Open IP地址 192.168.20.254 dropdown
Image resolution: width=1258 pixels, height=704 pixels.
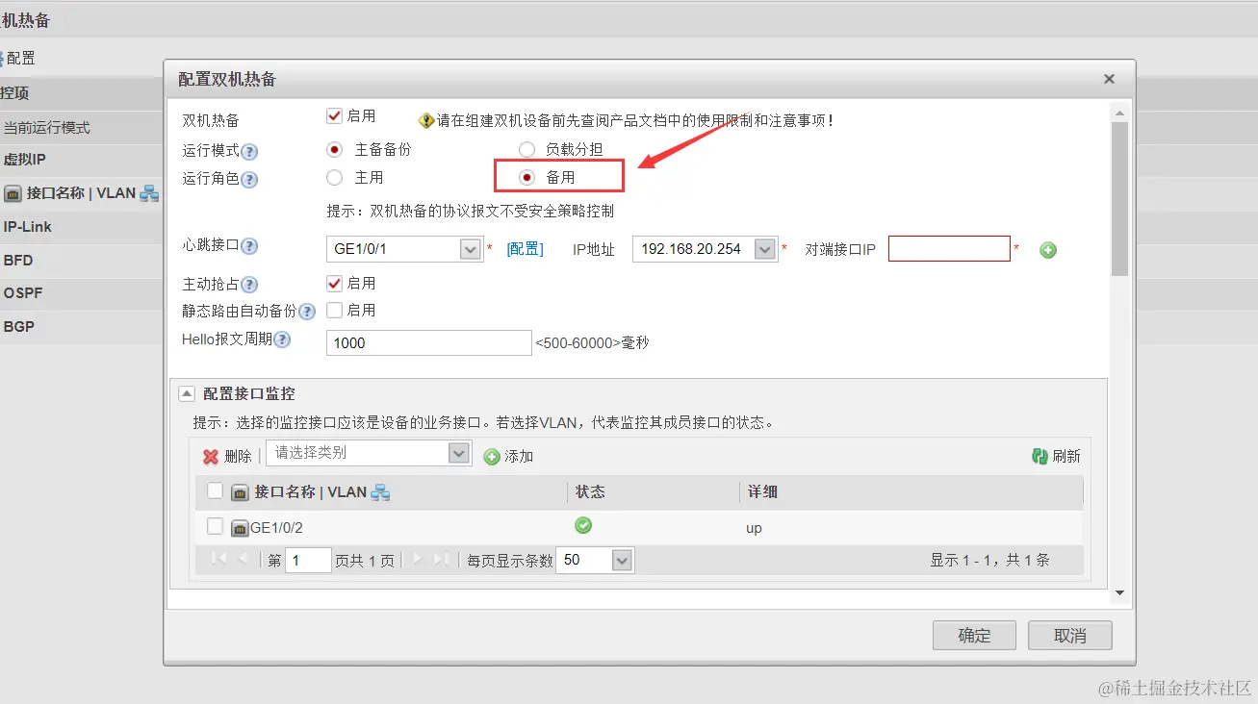[x=765, y=249]
